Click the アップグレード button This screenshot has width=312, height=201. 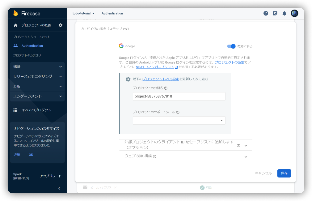coord(51,176)
